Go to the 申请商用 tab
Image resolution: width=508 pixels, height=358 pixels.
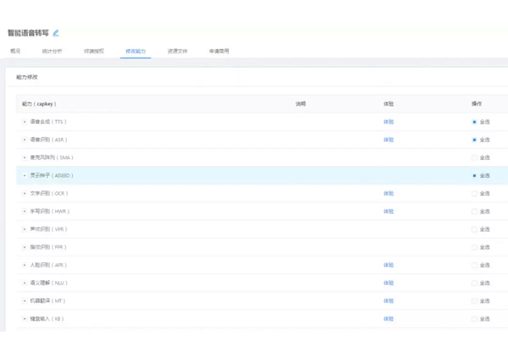(x=219, y=52)
